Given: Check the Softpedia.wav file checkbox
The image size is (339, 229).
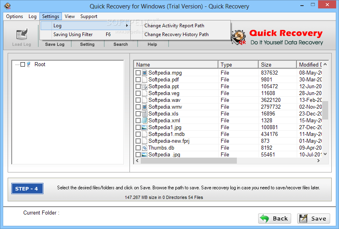Looking at the screenshot, I should point(138,100).
